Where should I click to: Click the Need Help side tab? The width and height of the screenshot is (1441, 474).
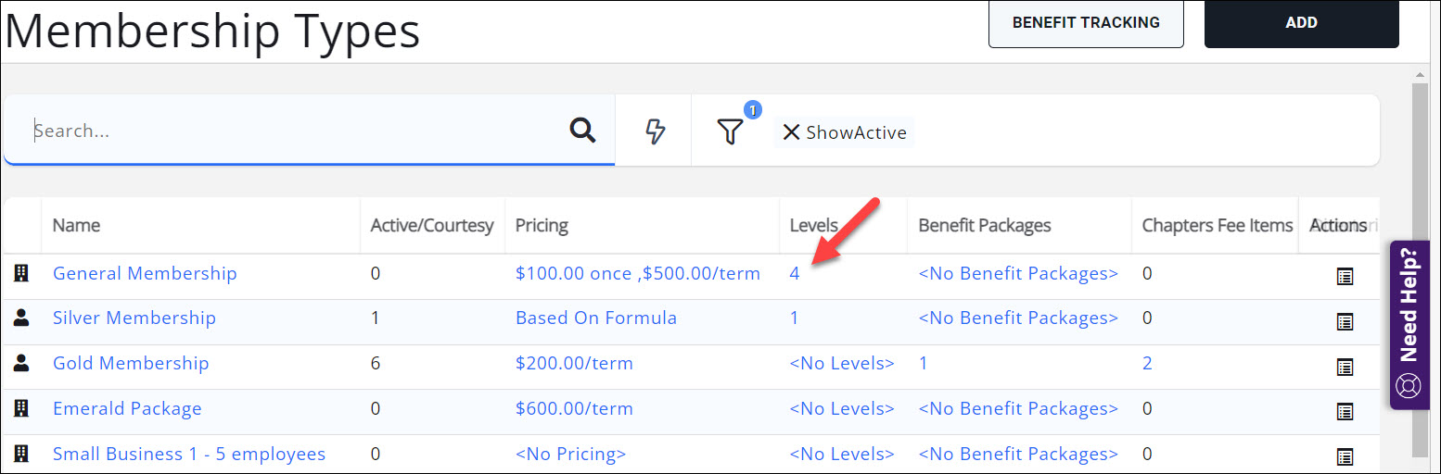[x=1409, y=324]
